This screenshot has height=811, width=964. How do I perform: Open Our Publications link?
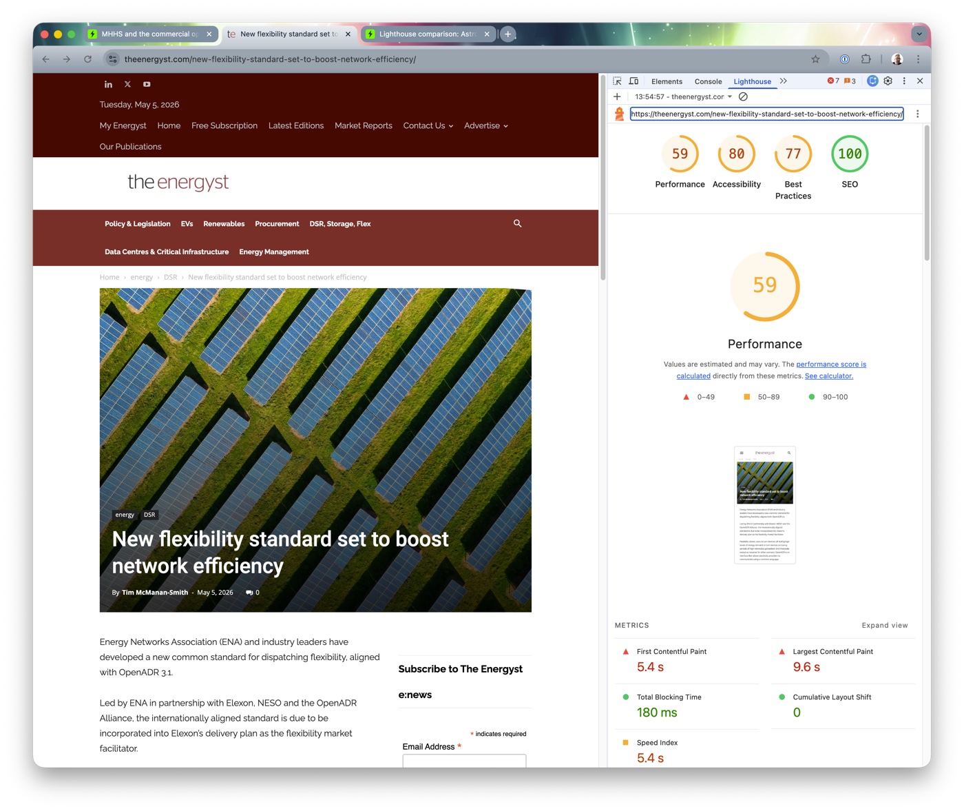(x=131, y=147)
